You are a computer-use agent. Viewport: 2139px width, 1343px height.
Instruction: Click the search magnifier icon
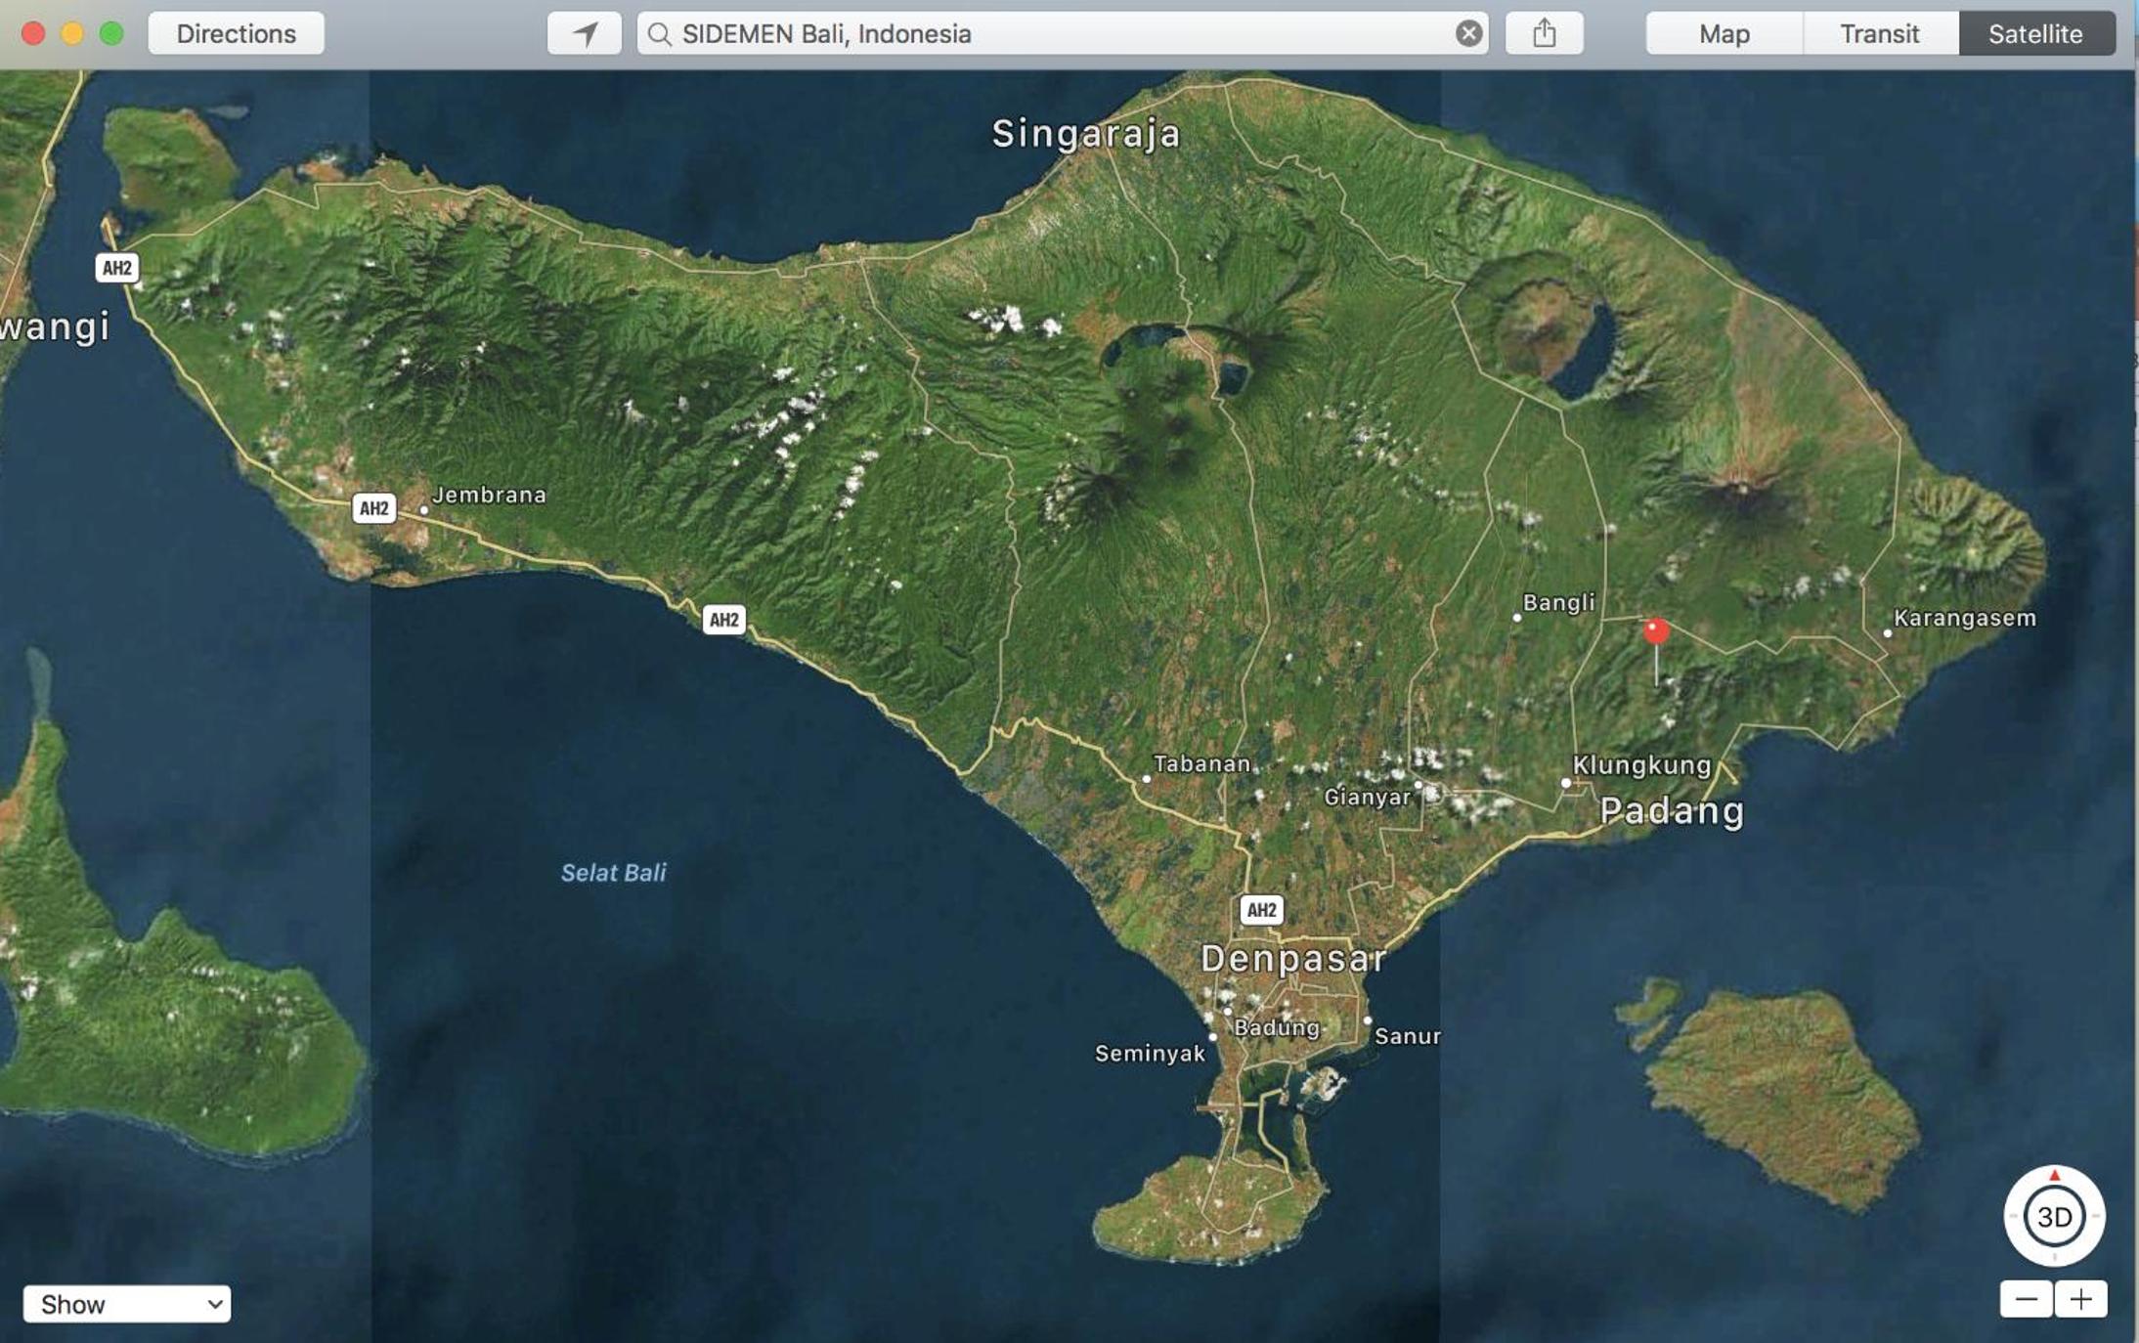pyautogui.click(x=660, y=34)
